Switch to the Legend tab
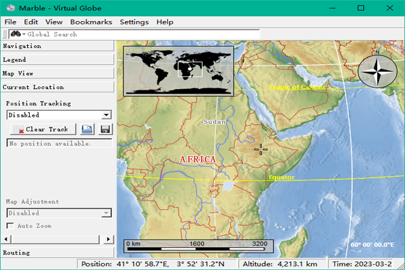Viewport: 405px width, 270px height. click(57, 59)
